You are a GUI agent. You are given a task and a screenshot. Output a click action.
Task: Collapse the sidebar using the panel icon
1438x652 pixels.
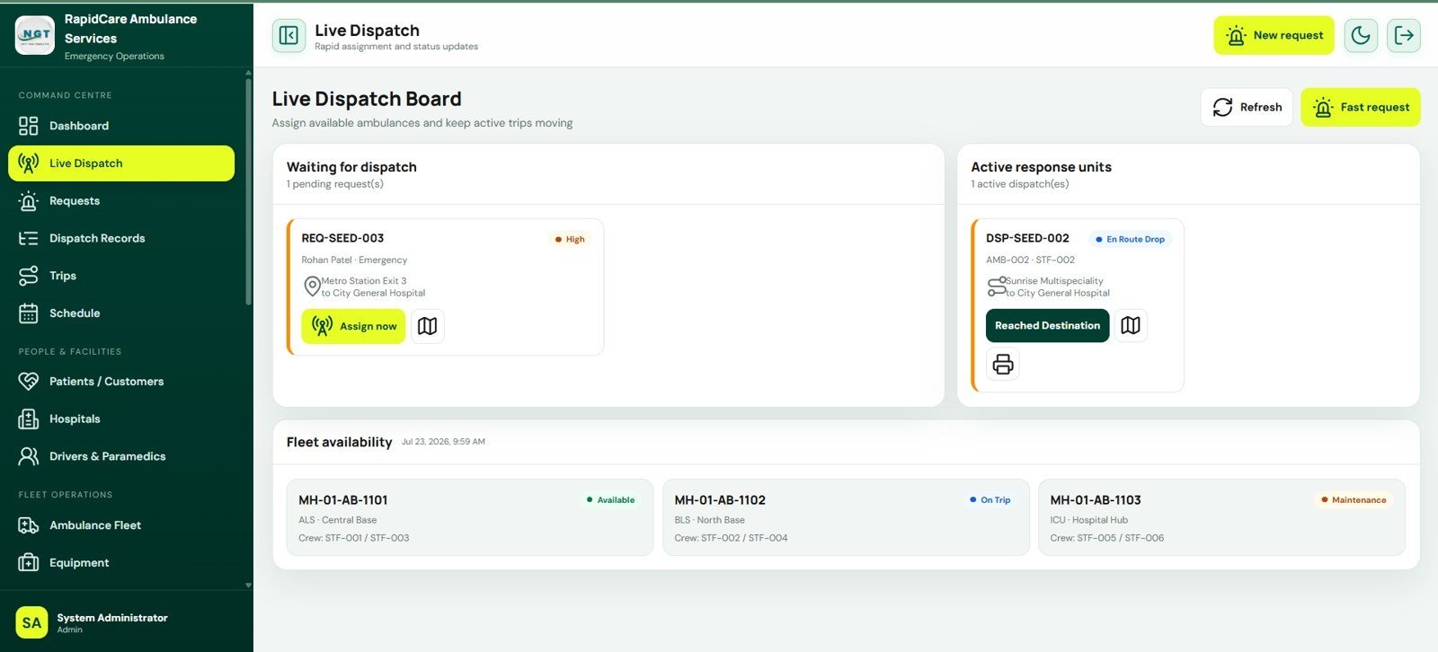(288, 36)
